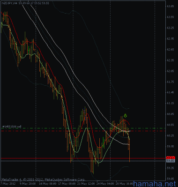Viewport: 178px width, 187px height.
Task: Click the 63.85 price scale label
Action: click(171, 7)
